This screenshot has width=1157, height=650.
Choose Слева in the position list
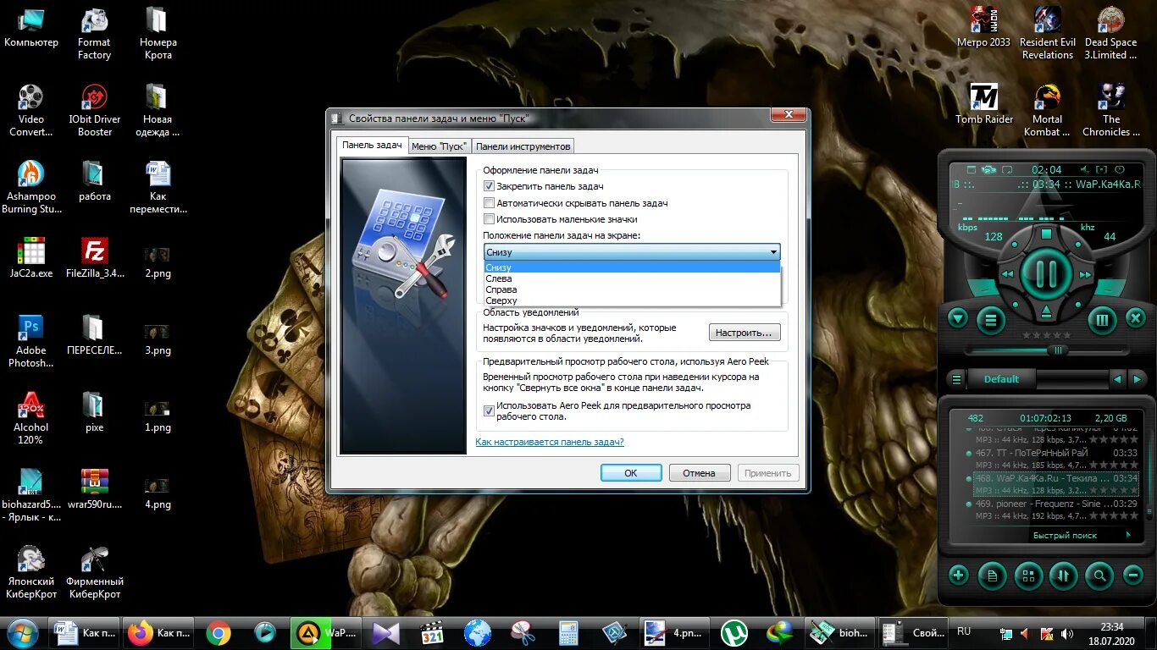[632, 278]
